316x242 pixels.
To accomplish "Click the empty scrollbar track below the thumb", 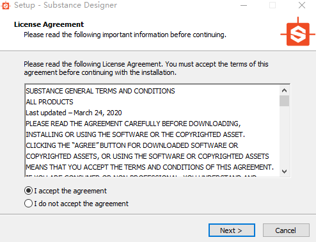I will click(x=284, y=136).
